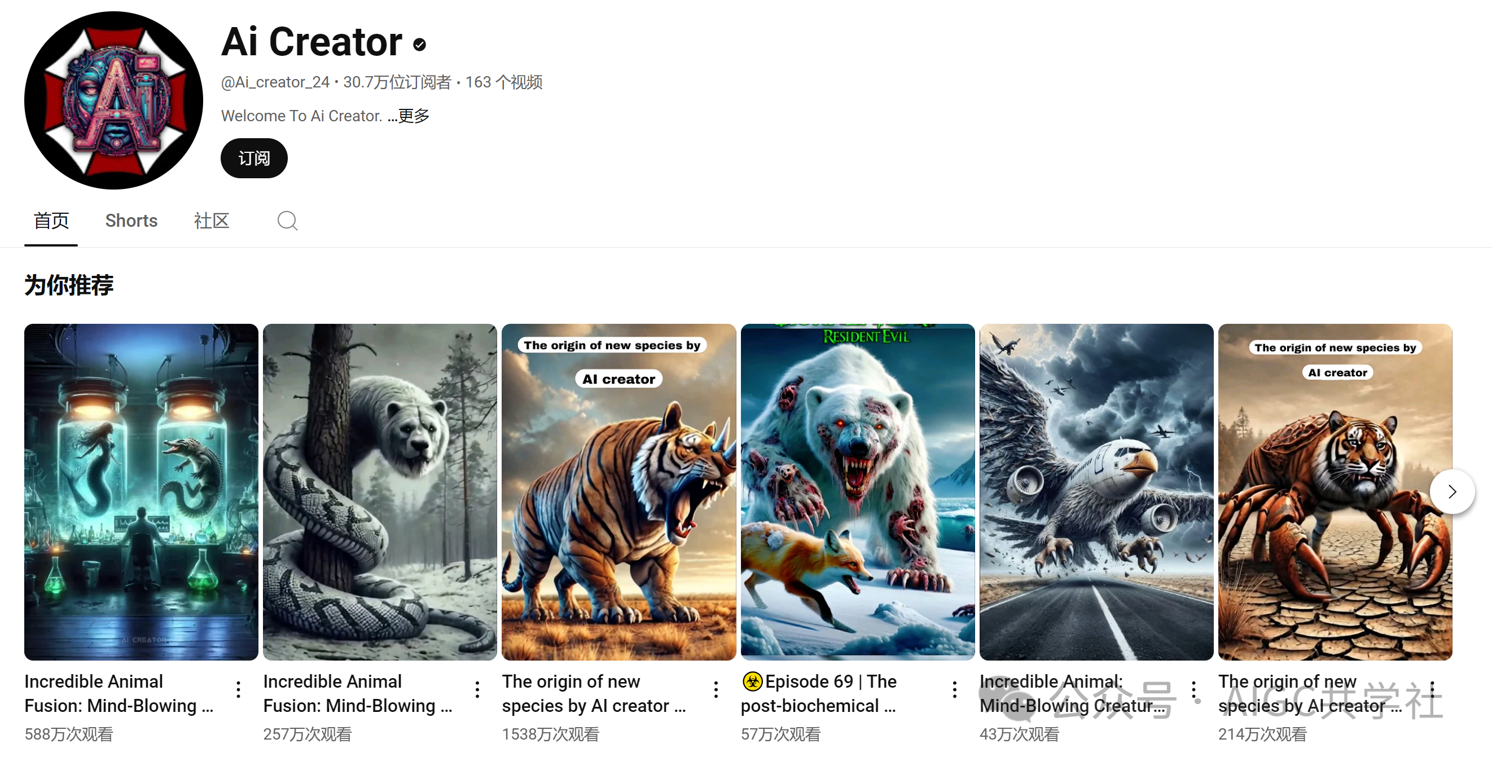Expand channel description with 更多
Screen dimensions: 1492x761
(x=414, y=116)
